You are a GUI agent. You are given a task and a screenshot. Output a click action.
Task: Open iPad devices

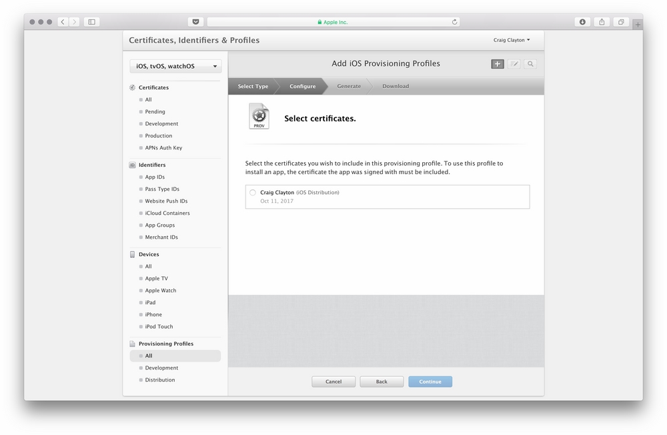click(x=150, y=302)
